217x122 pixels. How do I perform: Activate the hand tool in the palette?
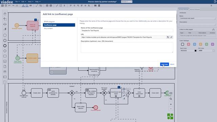point(5,14)
